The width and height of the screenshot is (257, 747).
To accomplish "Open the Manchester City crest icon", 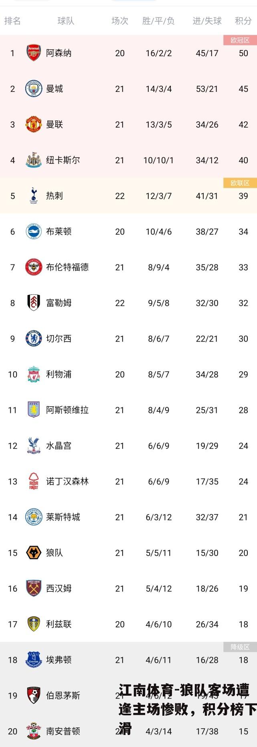I will point(34,89).
